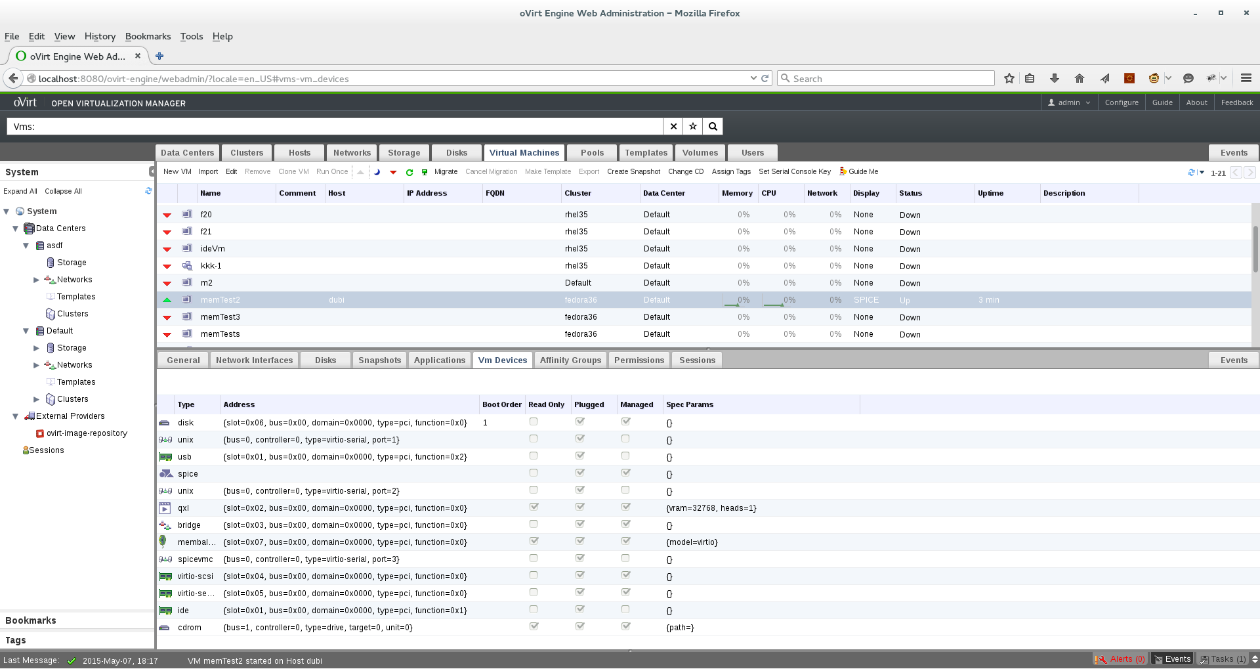Click the New VM button
Viewport: 1260px width, 669px height.
(177, 172)
